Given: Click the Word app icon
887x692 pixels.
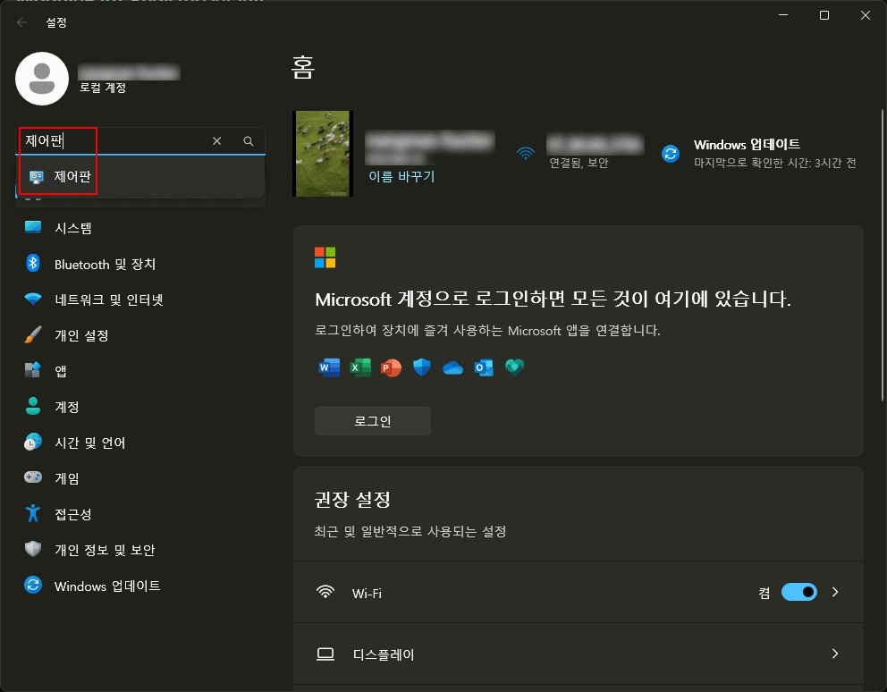Looking at the screenshot, I should click(329, 367).
